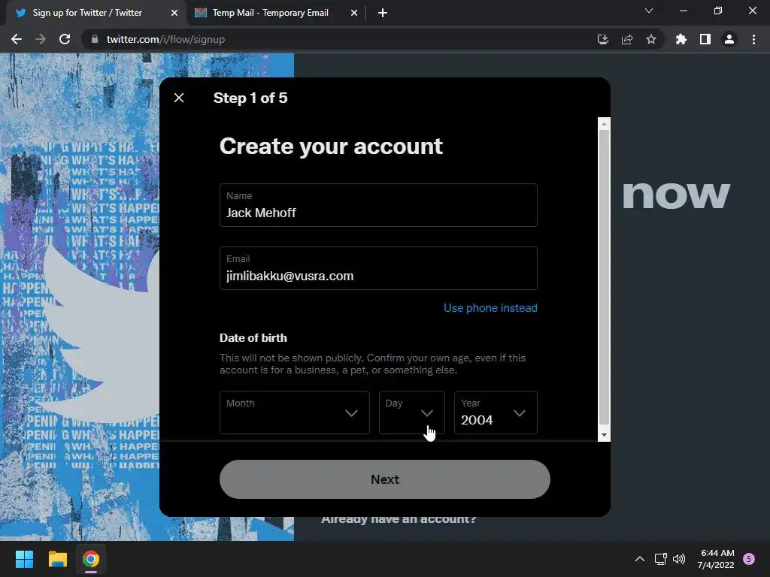Open File Explorer from taskbar
The width and height of the screenshot is (770, 577).
tap(57, 559)
